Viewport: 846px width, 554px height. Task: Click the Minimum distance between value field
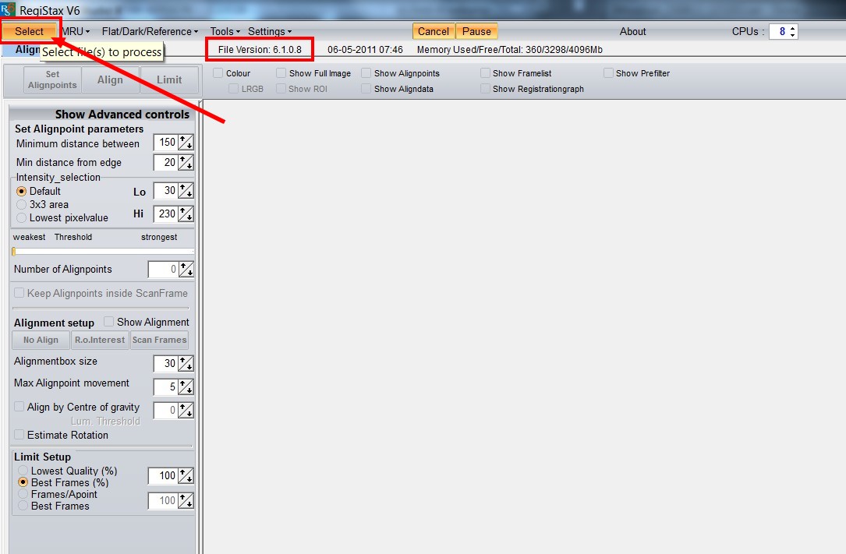click(165, 143)
